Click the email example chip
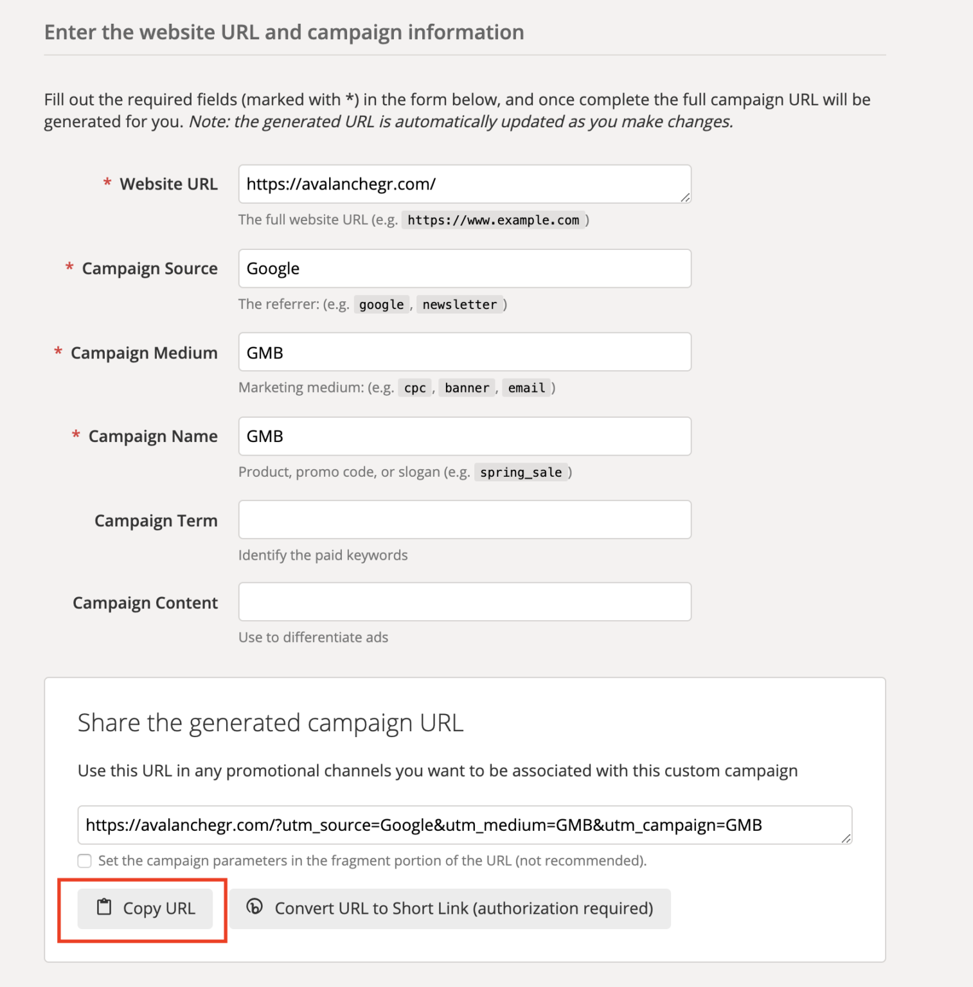973x987 pixels. [x=526, y=387]
